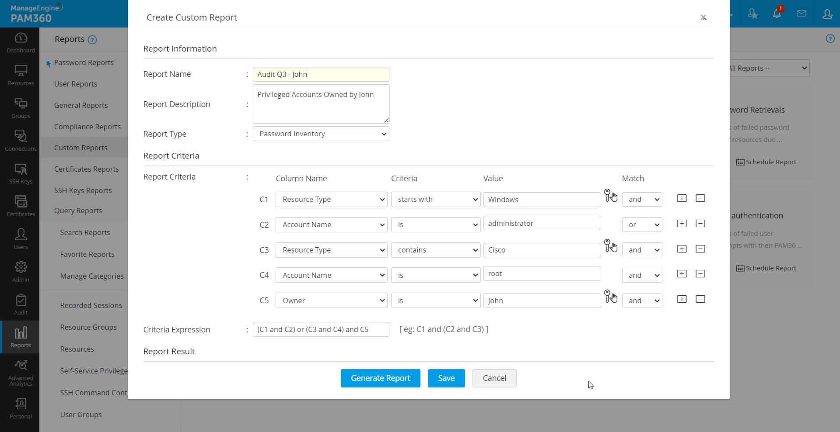Expand the Report Type dropdown
The height and width of the screenshot is (432, 840).
(321, 134)
